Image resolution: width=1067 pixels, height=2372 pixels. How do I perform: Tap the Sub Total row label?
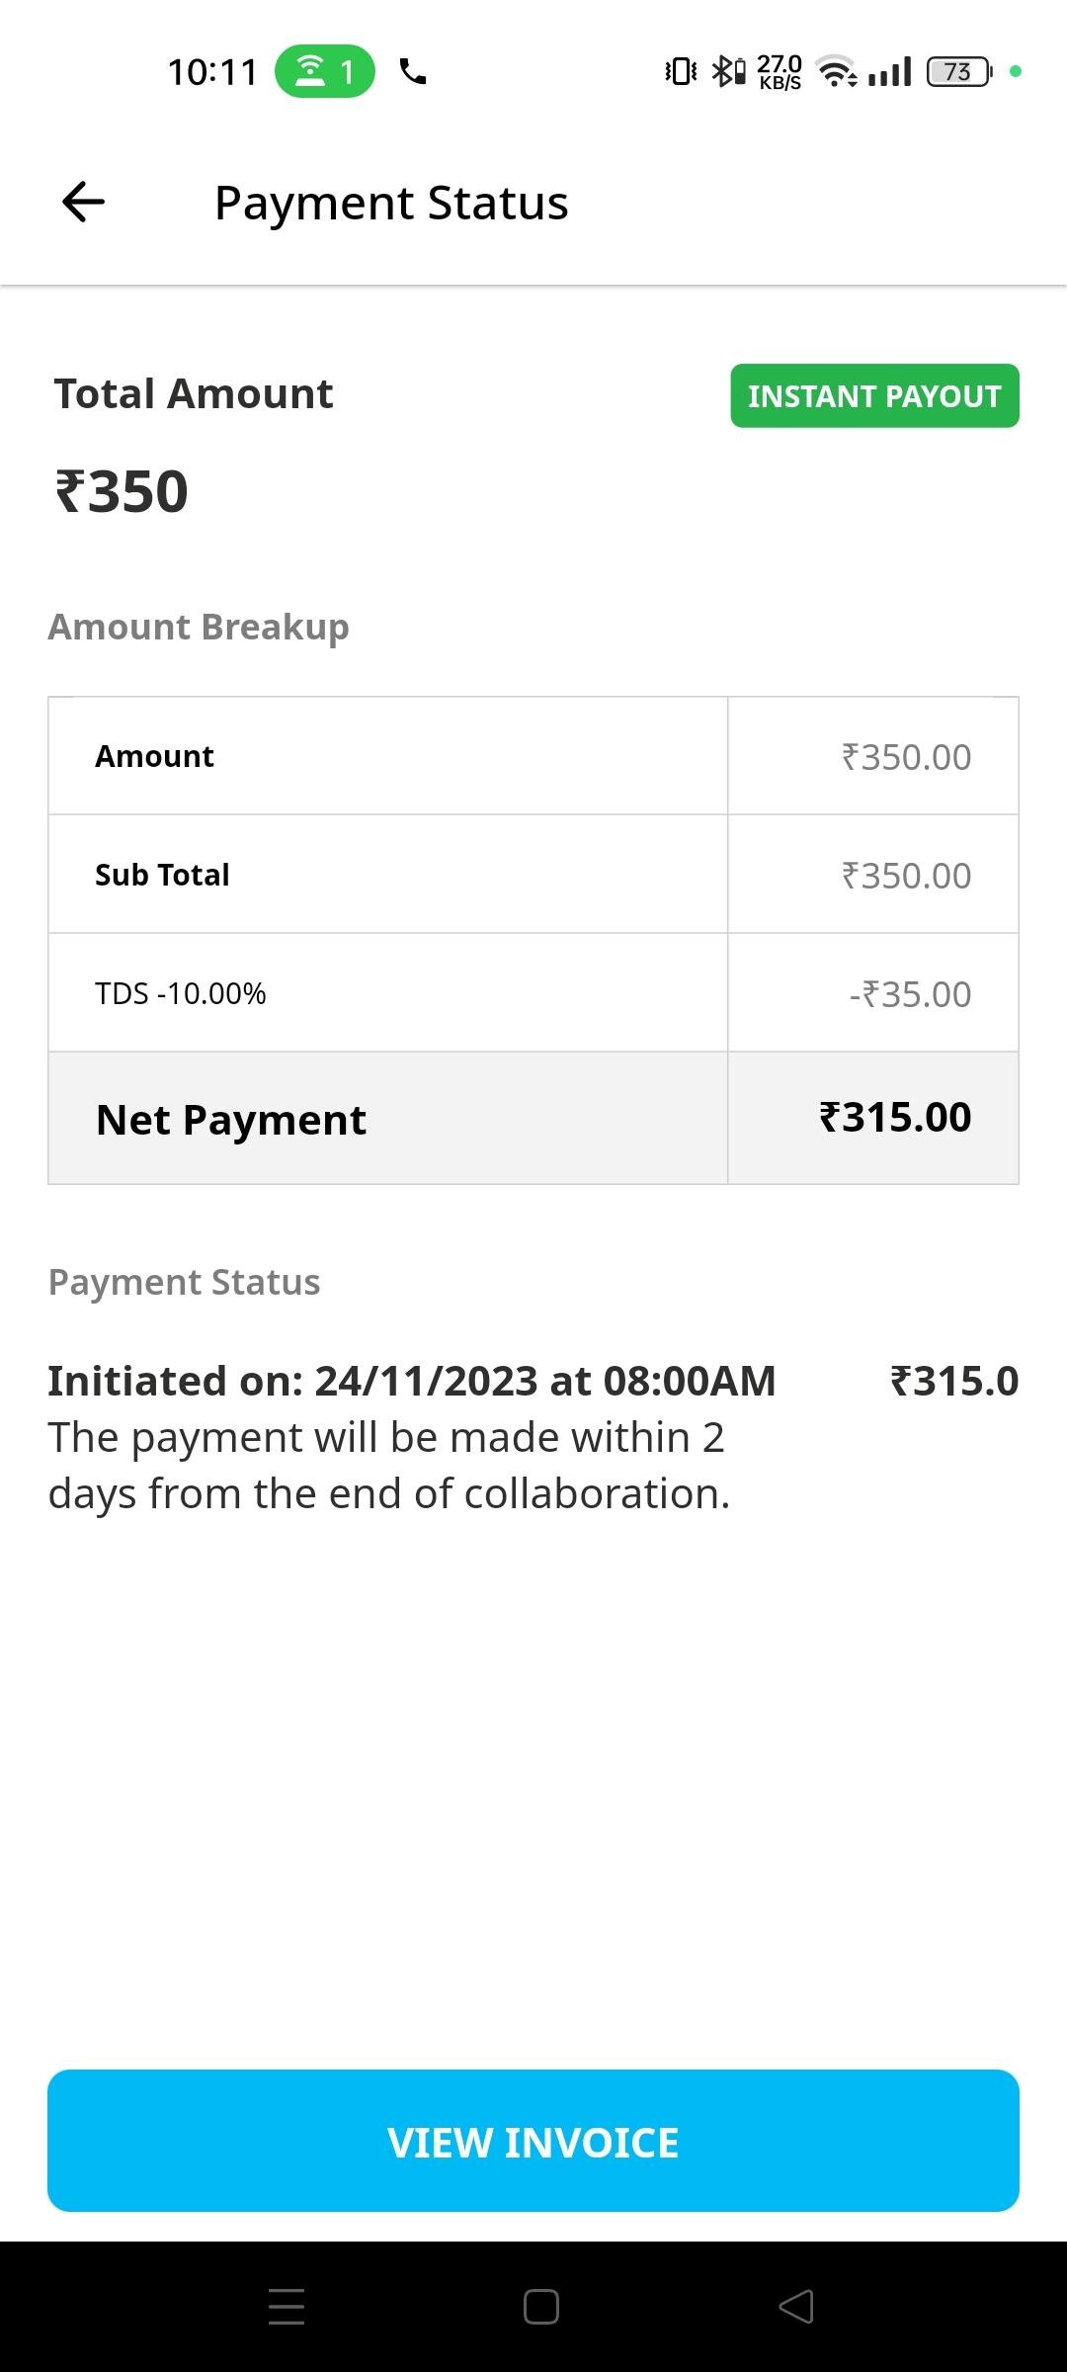(162, 875)
